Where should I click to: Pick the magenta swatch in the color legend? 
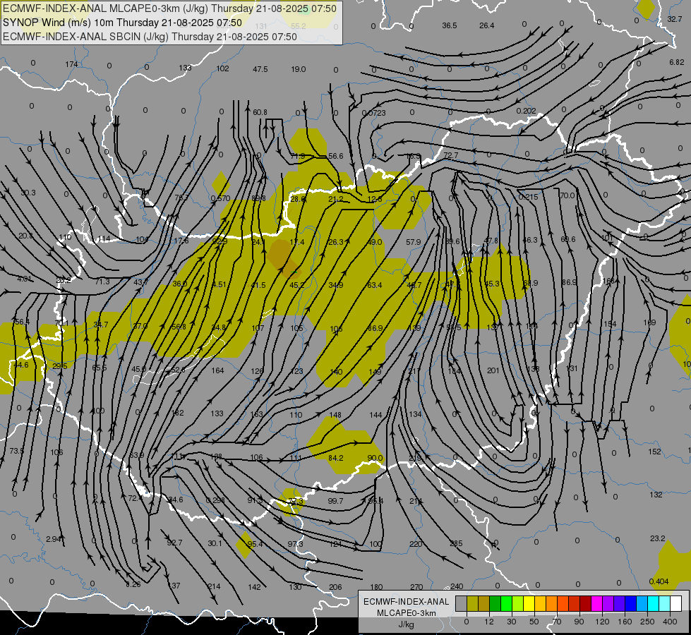click(596, 603)
